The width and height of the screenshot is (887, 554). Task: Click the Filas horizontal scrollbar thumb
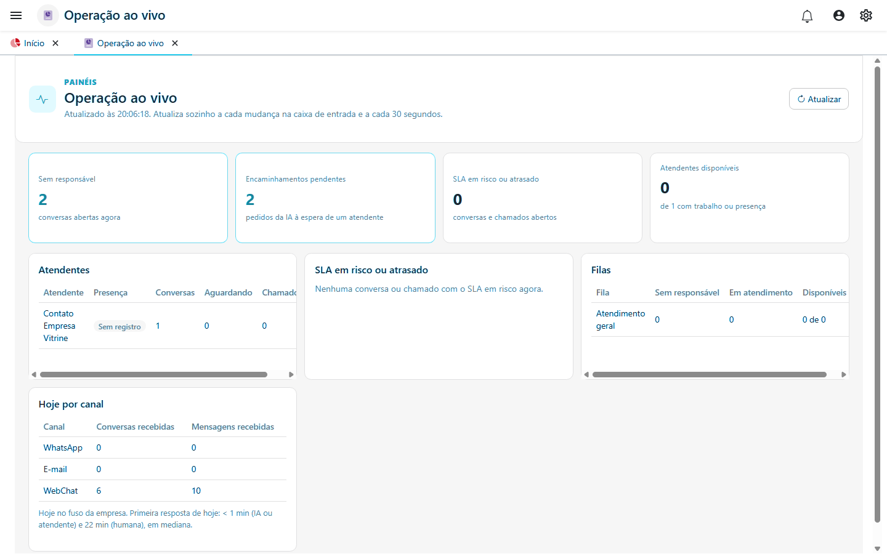710,374
